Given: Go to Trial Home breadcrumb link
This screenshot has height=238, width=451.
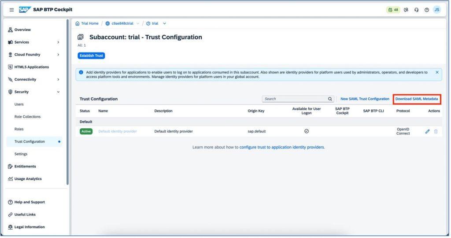Looking at the screenshot, I should [90, 24].
